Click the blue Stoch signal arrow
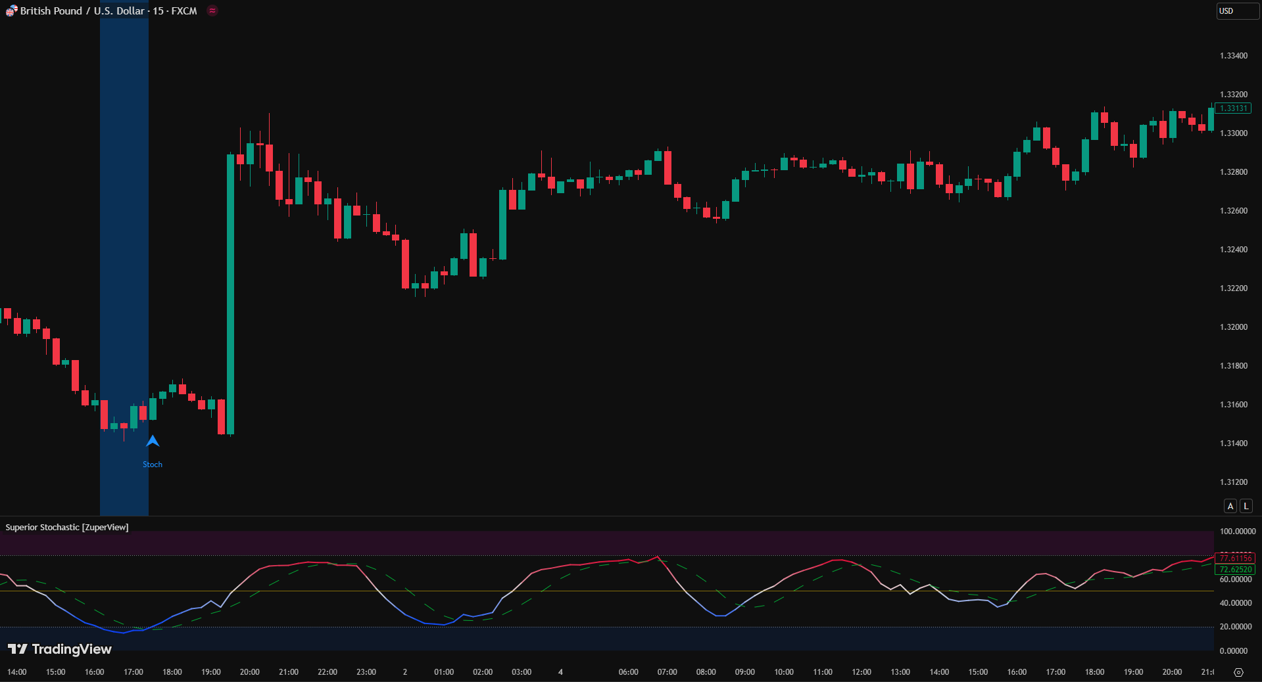This screenshot has height=682, width=1262. click(x=153, y=441)
